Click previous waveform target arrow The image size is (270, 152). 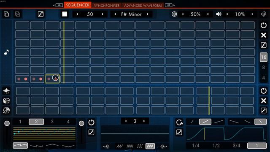[x=106, y=147]
